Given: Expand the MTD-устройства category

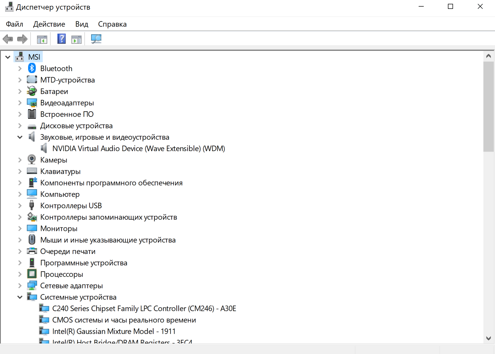Looking at the screenshot, I should 20,80.
